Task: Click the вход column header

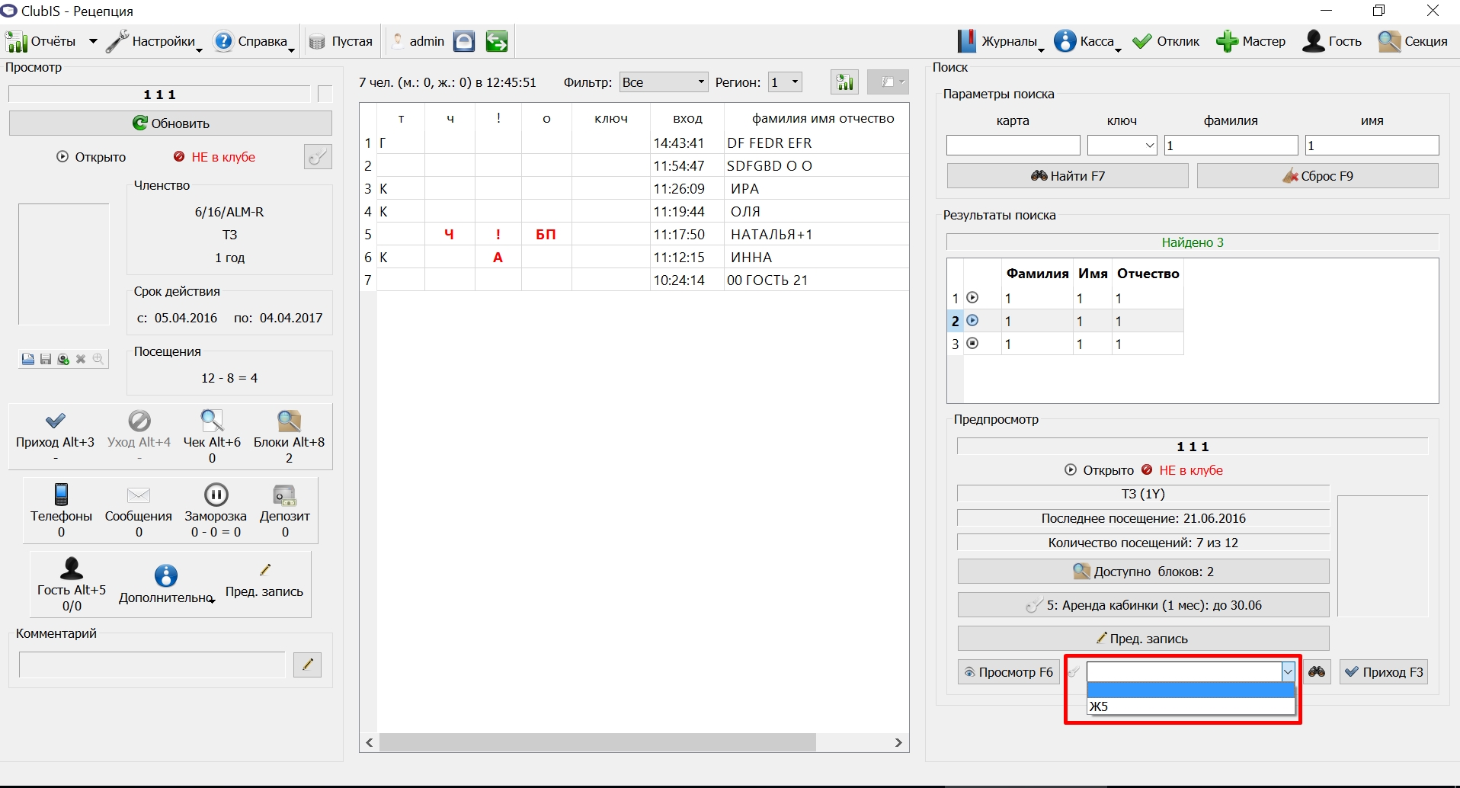Action: pyautogui.click(x=687, y=118)
